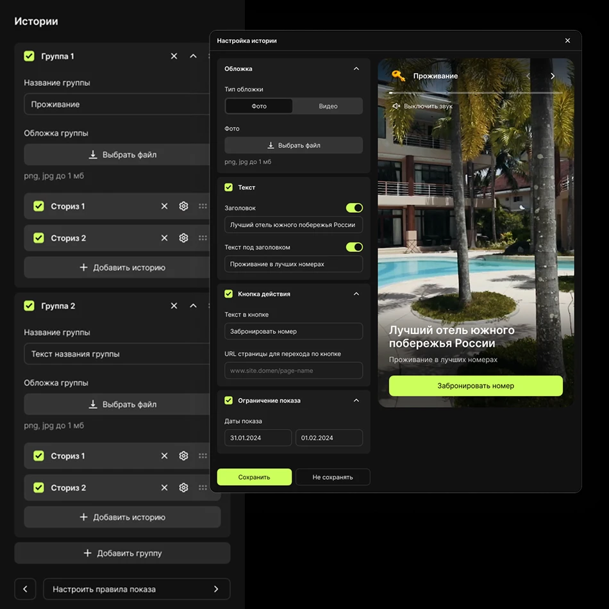Open settings gear for Сториз 1 in Группа 2
This screenshot has height=609, width=609.
(x=184, y=456)
